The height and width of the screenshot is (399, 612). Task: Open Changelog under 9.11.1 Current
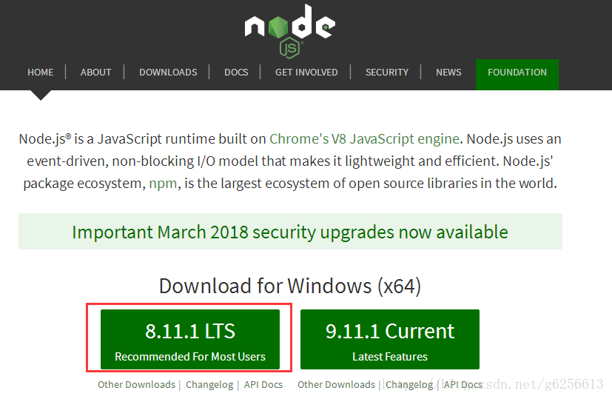coord(409,384)
